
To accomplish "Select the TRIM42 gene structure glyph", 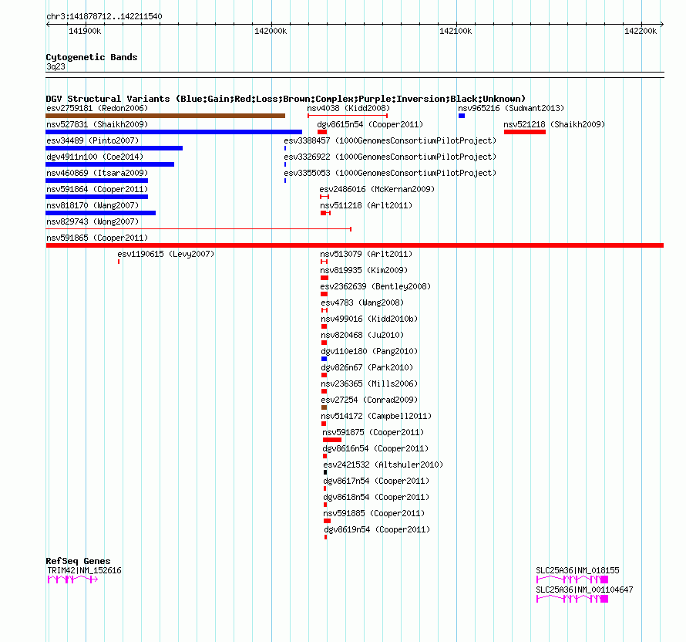I will pyautogui.click(x=72, y=579).
